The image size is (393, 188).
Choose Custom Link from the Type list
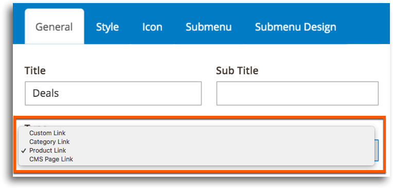[x=47, y=133]
